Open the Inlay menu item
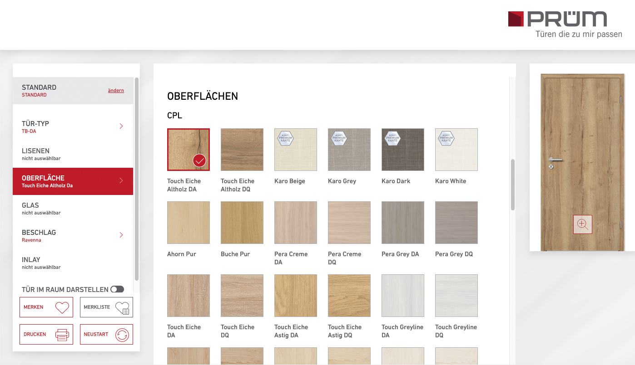635x365 pixels. [x=73, y=263]
